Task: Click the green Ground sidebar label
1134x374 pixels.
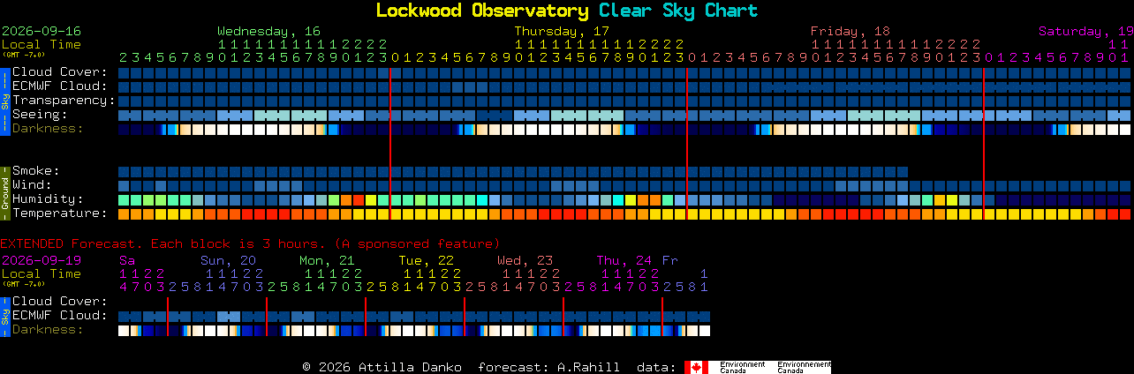Action: point(4,191)
